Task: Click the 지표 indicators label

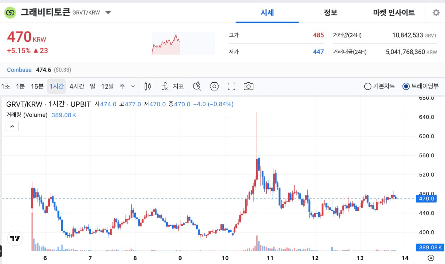Action: [178, 86]
